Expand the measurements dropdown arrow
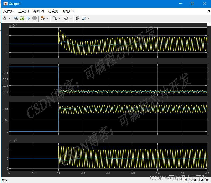Screen dimensions: 211x183 coord(89,18)
